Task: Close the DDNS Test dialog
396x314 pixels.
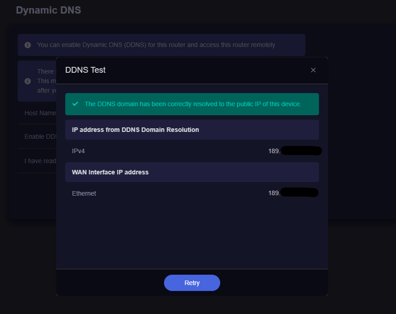Action: (313, 70)
